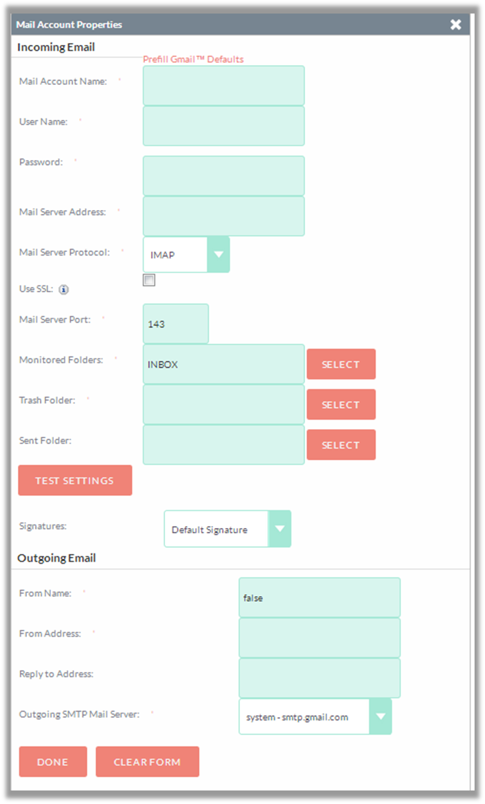Image resolution: width=485 pixels, height=804 pixels.
Task: Click the Reply to Address field
Action: 319,678
